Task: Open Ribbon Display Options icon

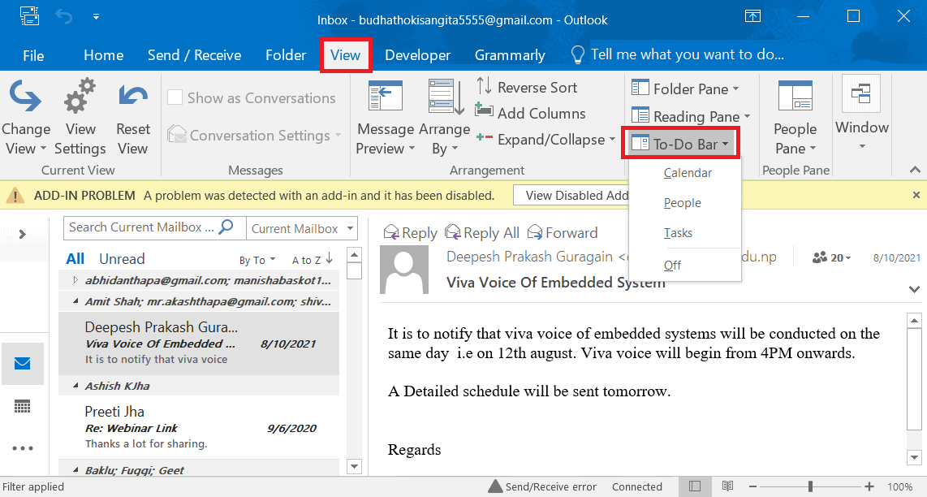Action: point(752,16)
